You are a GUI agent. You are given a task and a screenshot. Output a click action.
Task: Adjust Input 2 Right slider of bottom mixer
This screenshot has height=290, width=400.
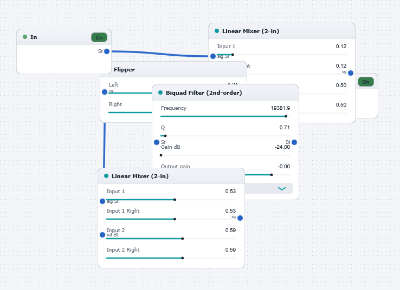pyautogui.click(x=171, y=258)
